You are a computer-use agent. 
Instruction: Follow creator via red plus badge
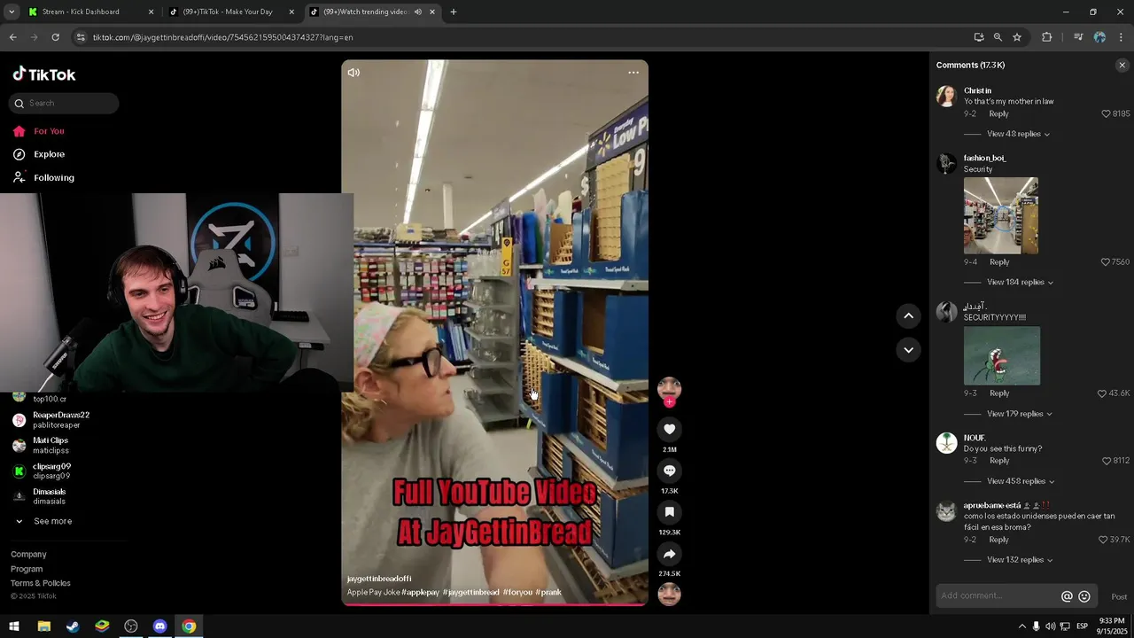pos(669,402)
